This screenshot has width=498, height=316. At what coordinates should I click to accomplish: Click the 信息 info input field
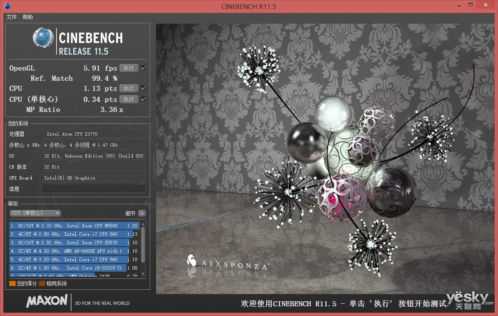(94, 189)
